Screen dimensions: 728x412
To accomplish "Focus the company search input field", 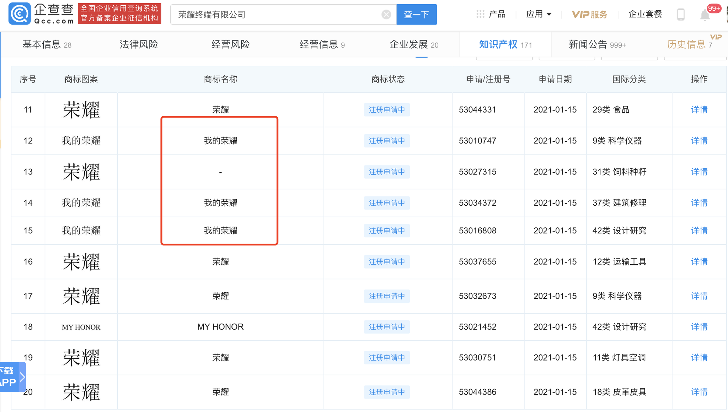I will 283,15.
